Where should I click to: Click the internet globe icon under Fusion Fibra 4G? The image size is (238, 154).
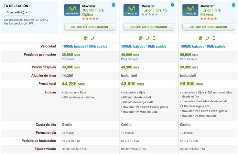(141, 38)
